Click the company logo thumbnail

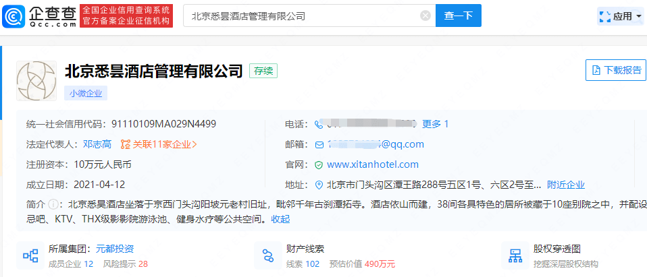[x=36, y=81]
